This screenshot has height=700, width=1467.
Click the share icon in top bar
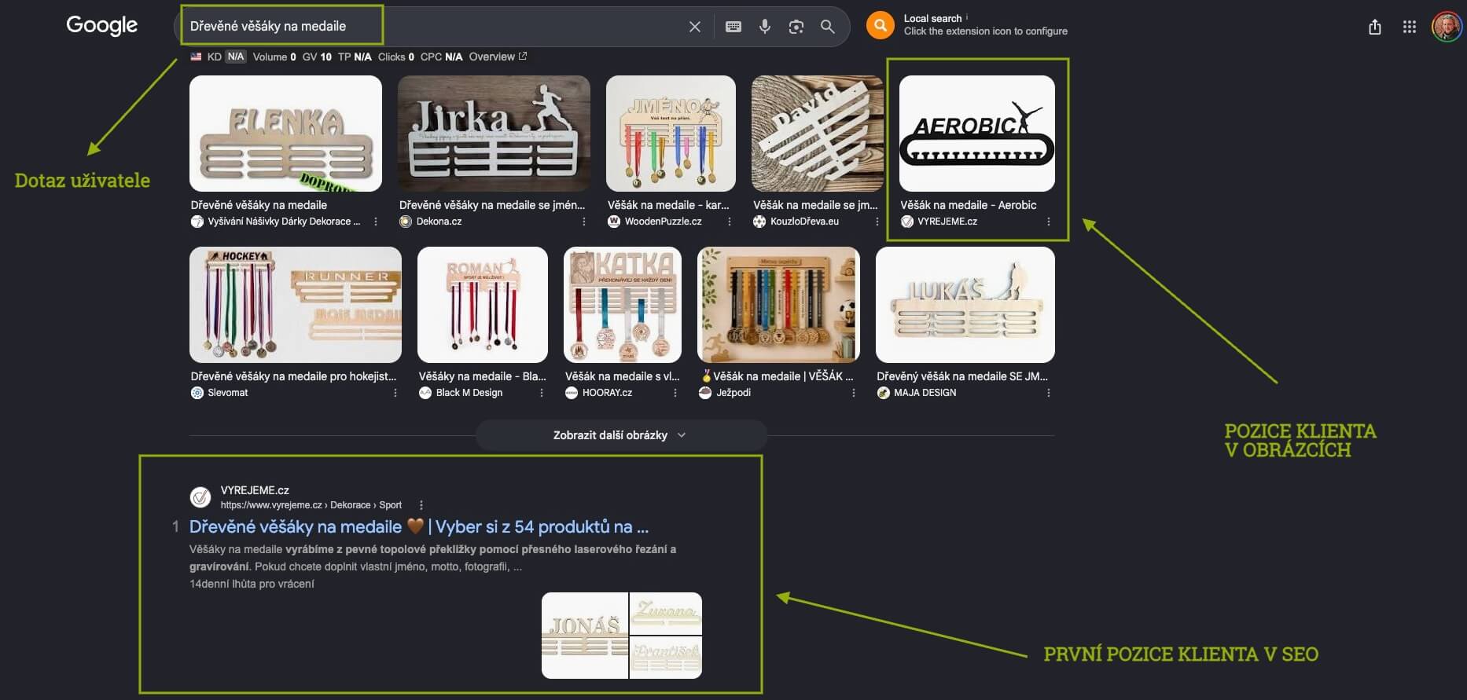pyautogui.click(x=1374, y=27)
